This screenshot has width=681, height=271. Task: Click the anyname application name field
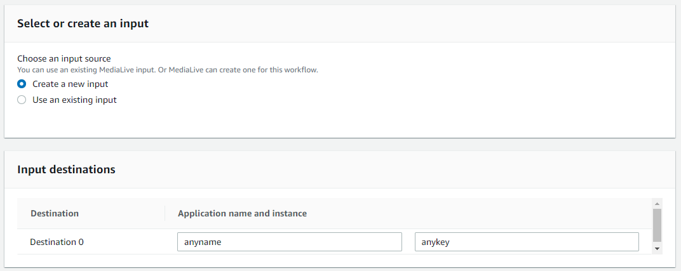[x=290, y=242]
